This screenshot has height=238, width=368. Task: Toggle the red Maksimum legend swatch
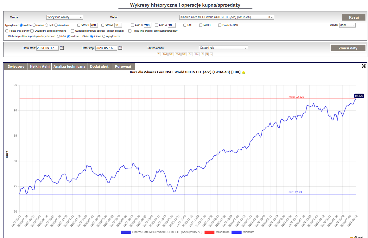pos(209,232)
